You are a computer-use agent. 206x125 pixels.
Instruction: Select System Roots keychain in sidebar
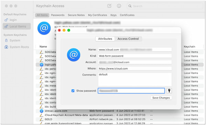click(17, 47)
